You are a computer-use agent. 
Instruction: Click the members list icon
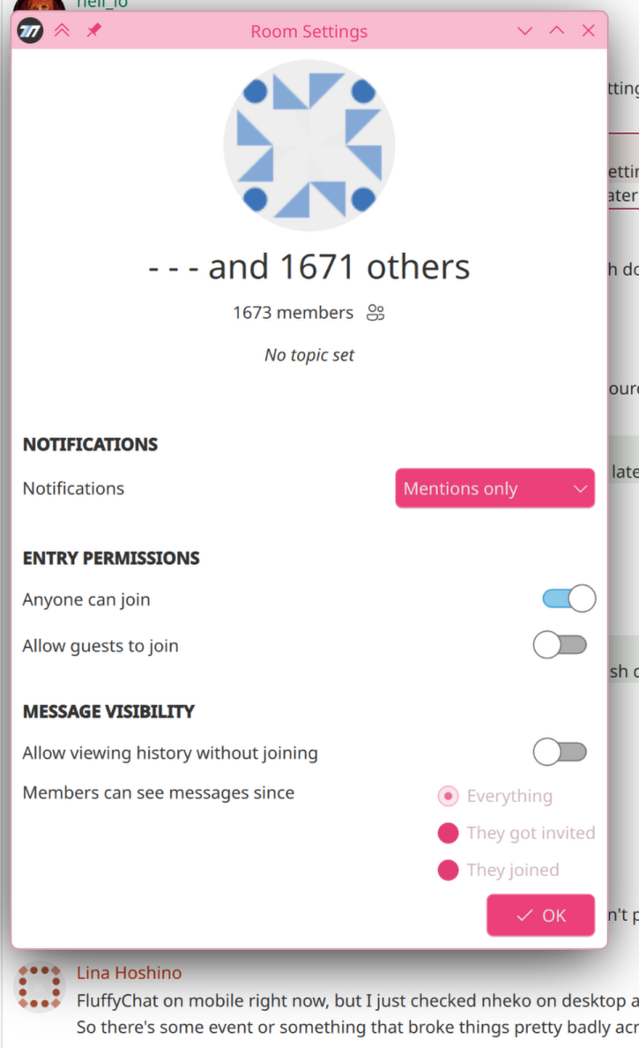pyautogui.click(x=376, y=313)
